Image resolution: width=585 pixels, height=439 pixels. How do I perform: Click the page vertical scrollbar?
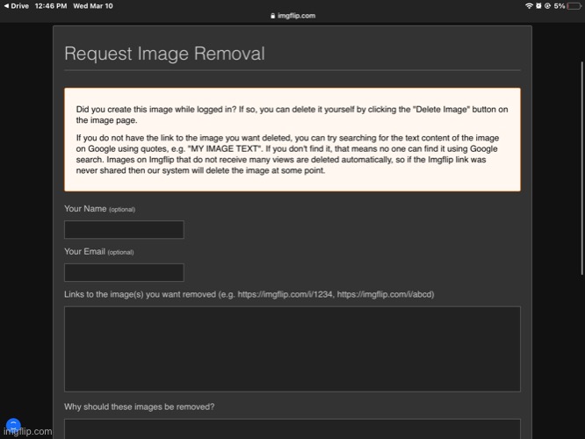pos(581,169)
